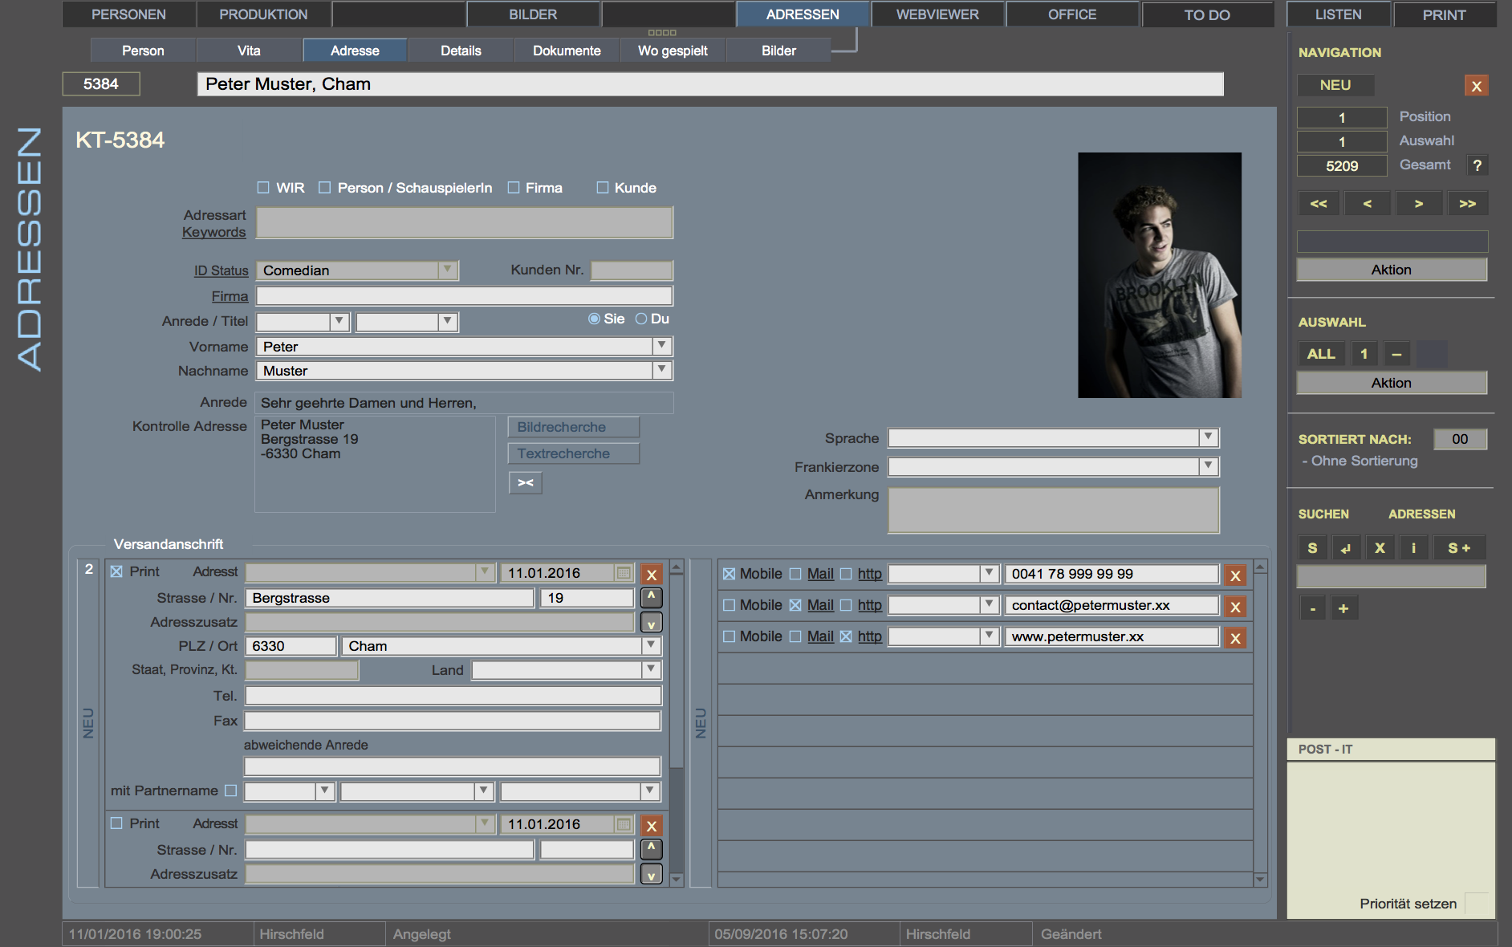Open the WEBVIEWER main tab
1512x947 pixels.
tap(937, 14)
